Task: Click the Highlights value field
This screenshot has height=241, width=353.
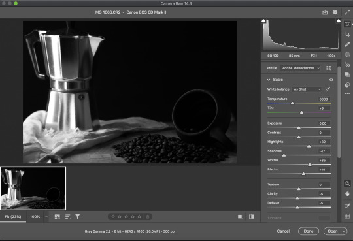Action: (x=324, y=142)
